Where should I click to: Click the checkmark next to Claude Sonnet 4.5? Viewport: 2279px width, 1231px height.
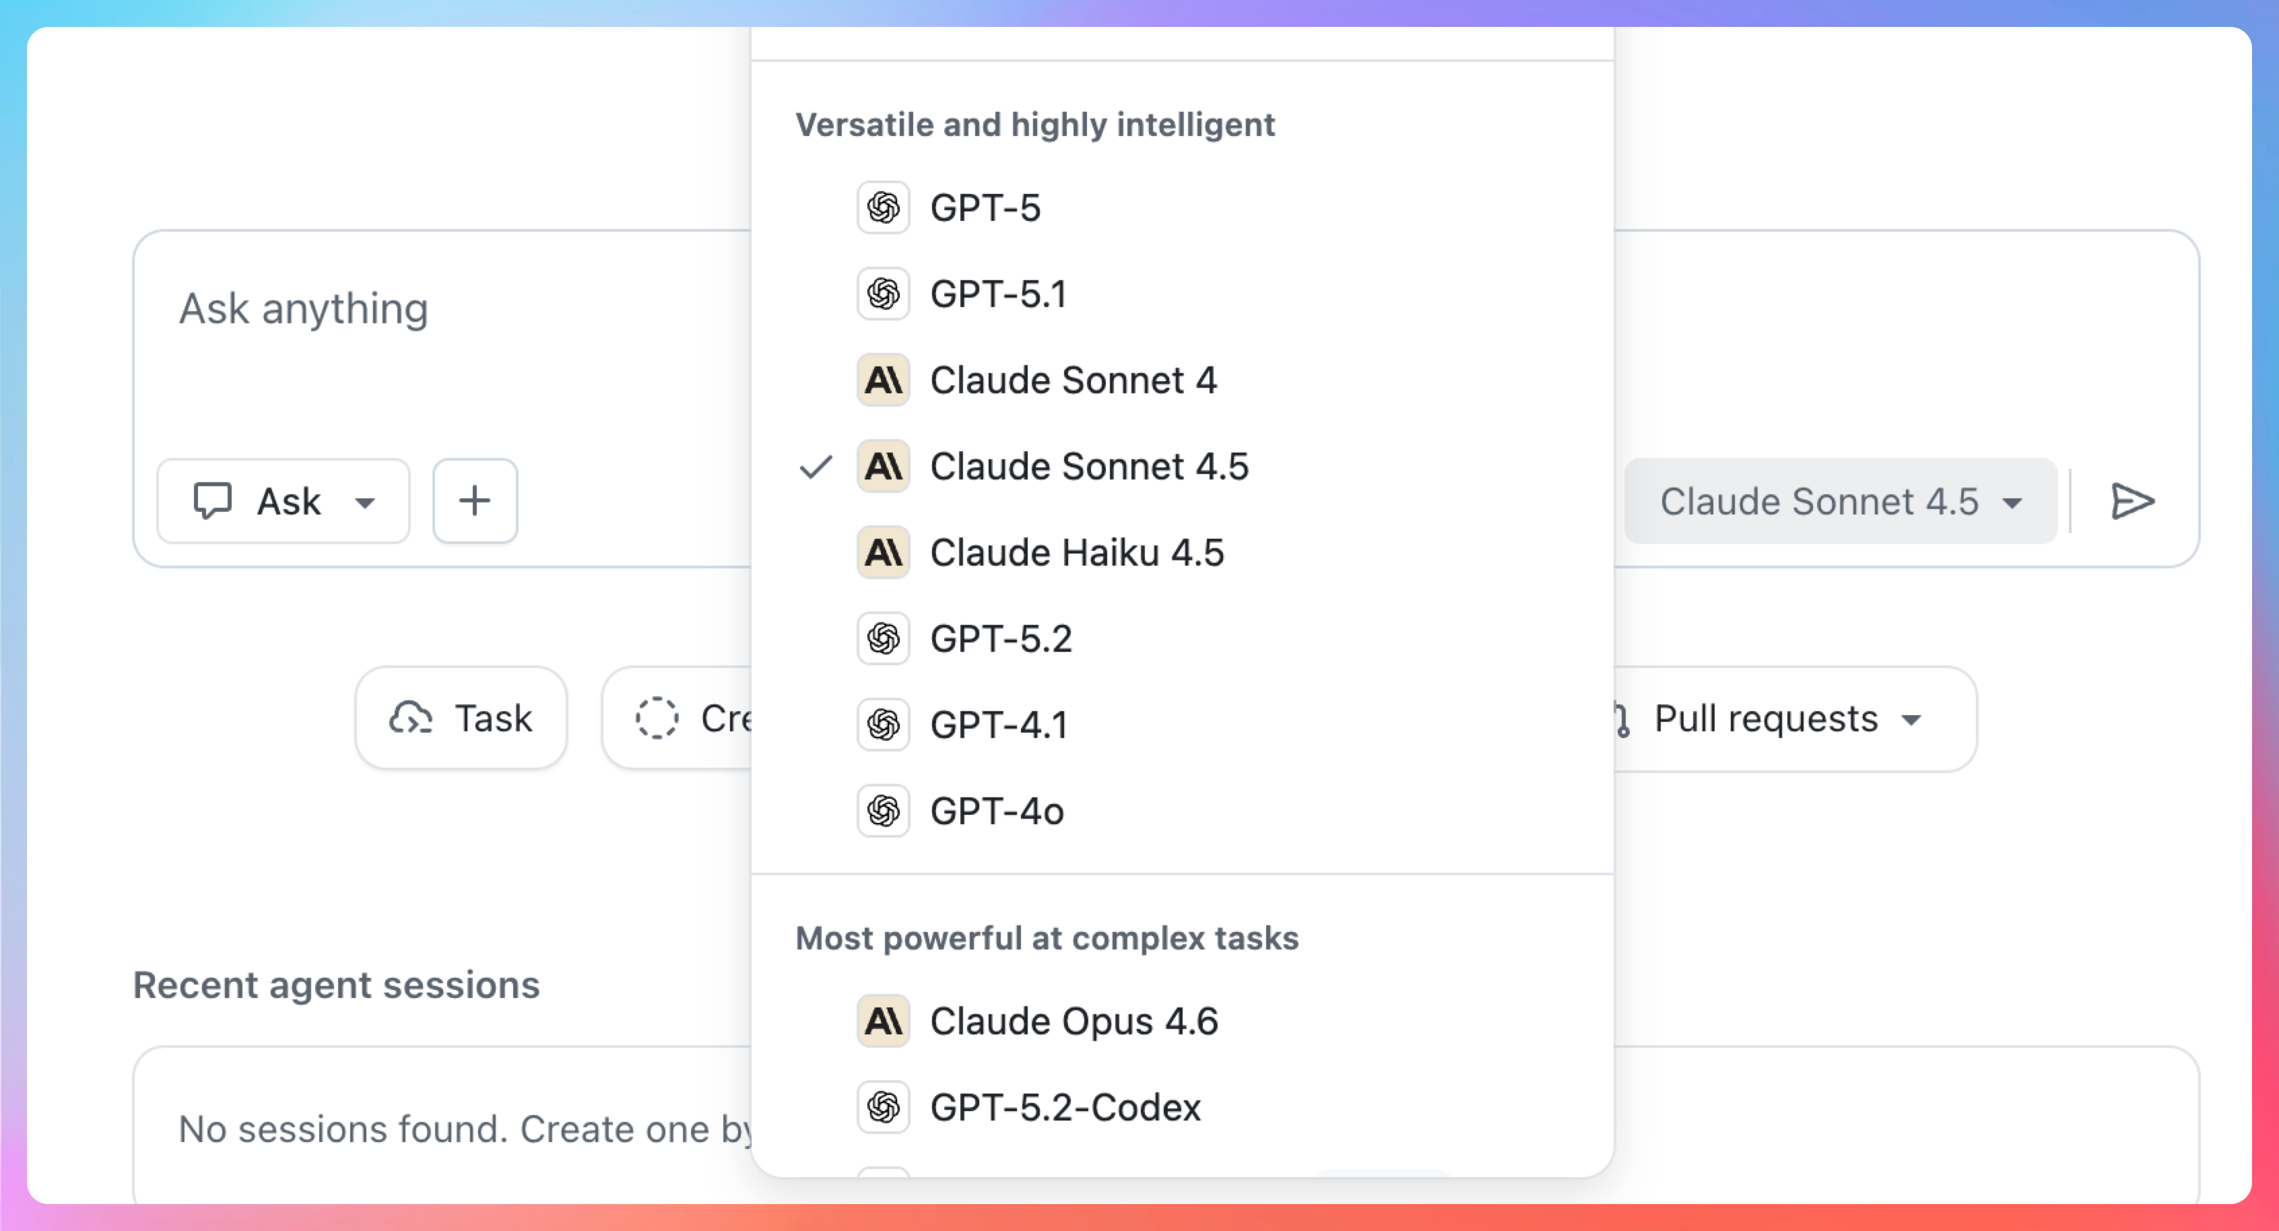tap(816, 466)
